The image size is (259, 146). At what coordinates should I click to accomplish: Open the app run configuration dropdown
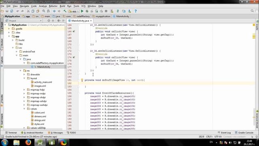[74, 11]
